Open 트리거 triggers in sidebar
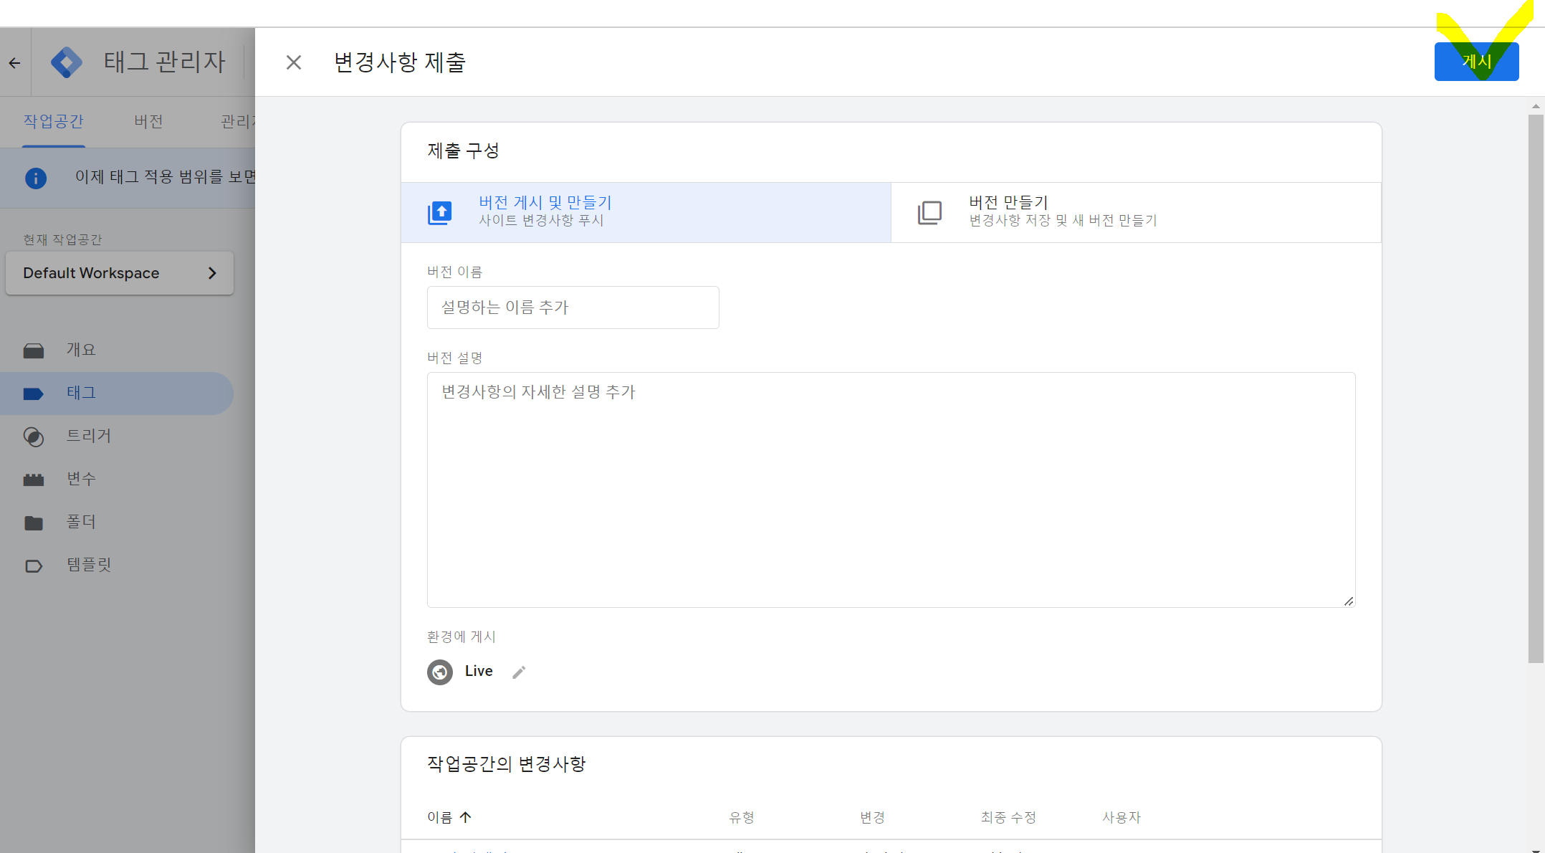Image resolution: width=1545 pixels, height=853 pixels. click(88, 436)
